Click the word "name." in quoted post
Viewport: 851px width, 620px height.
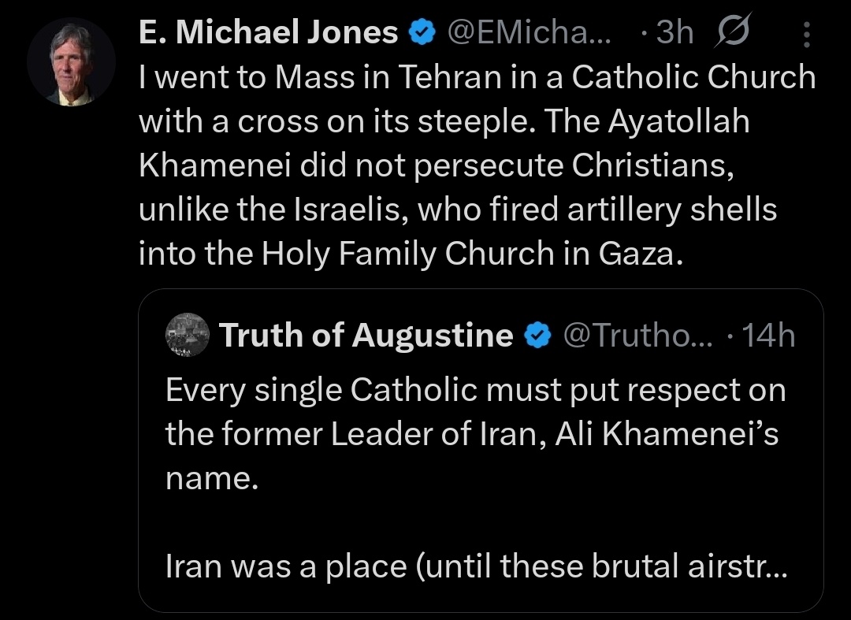coord(211,480)
